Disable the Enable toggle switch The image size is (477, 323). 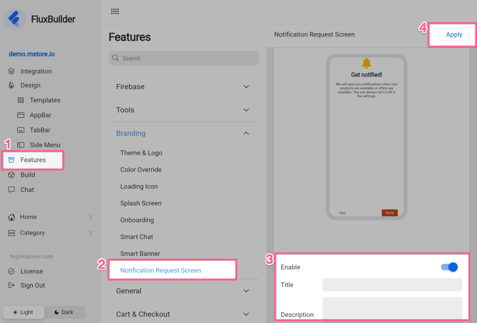[449, 267]
